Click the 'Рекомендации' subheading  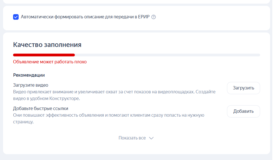click(29, 75)
